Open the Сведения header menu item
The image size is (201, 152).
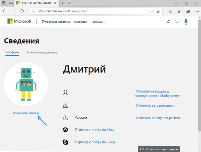click(80, 22)
